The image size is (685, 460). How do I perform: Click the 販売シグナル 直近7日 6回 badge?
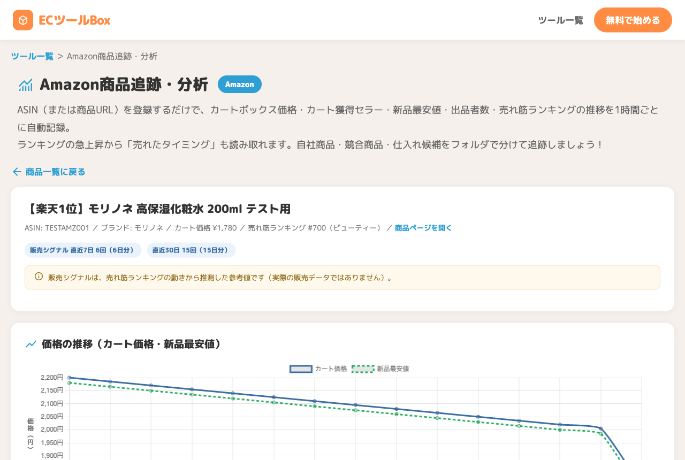[x=83, y=250]
